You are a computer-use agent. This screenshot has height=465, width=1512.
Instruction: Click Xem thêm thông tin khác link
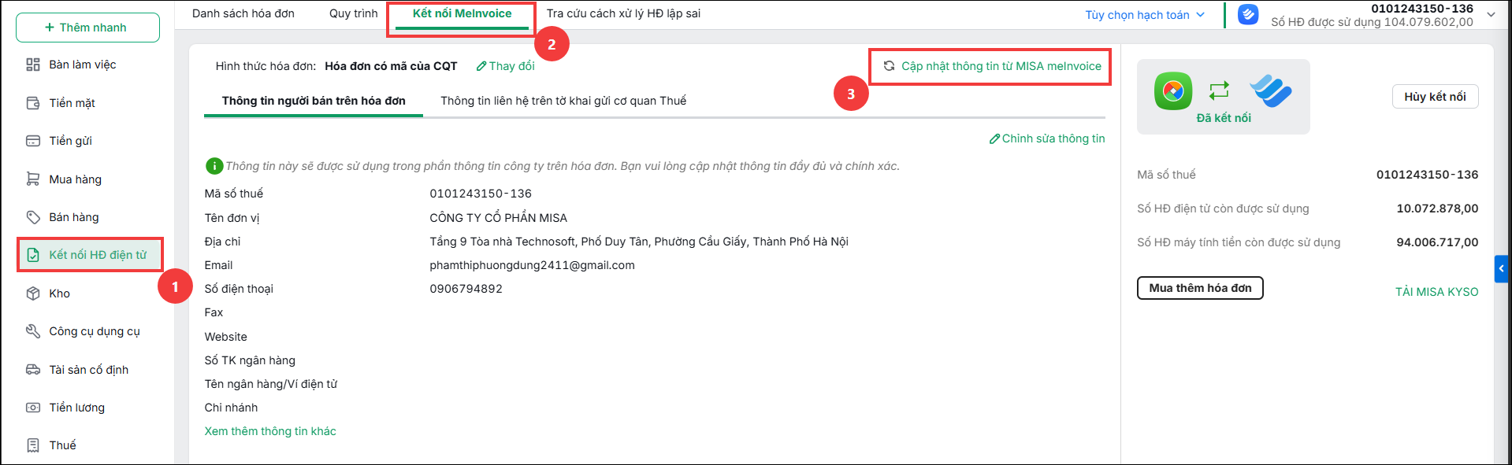[x=270, y=431]
